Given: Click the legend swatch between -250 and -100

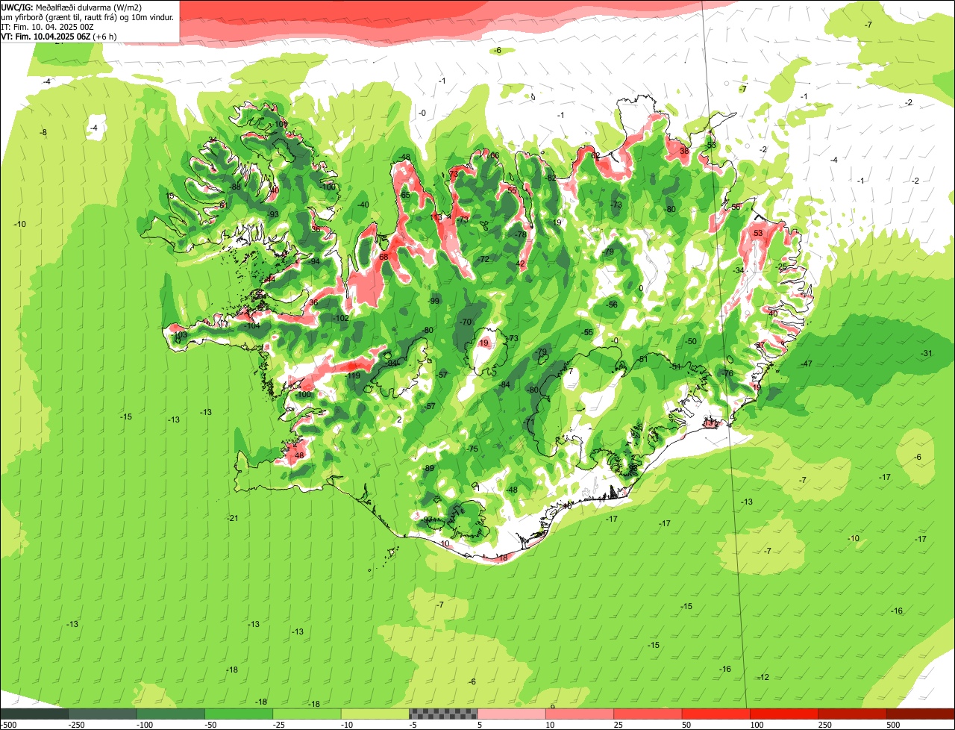Looking at the screenshot, I should coord(103,714).
